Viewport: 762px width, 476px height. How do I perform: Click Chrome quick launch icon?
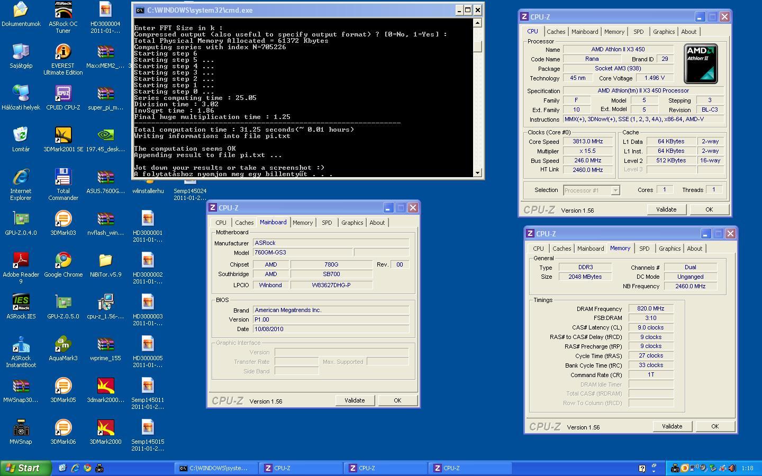87,468
